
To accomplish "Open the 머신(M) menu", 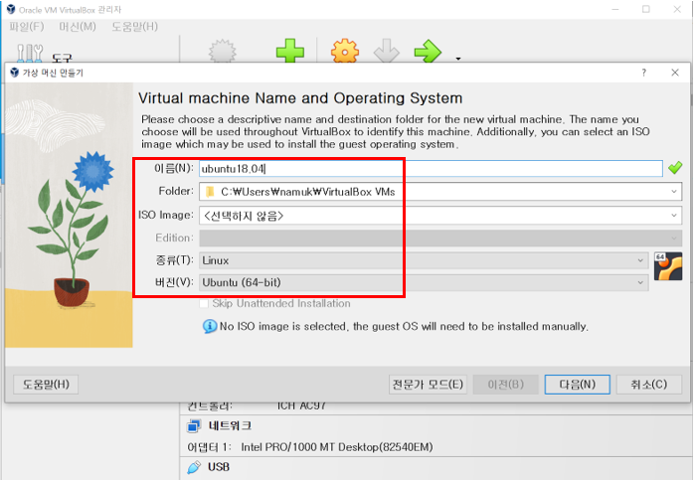I will 78,27.
